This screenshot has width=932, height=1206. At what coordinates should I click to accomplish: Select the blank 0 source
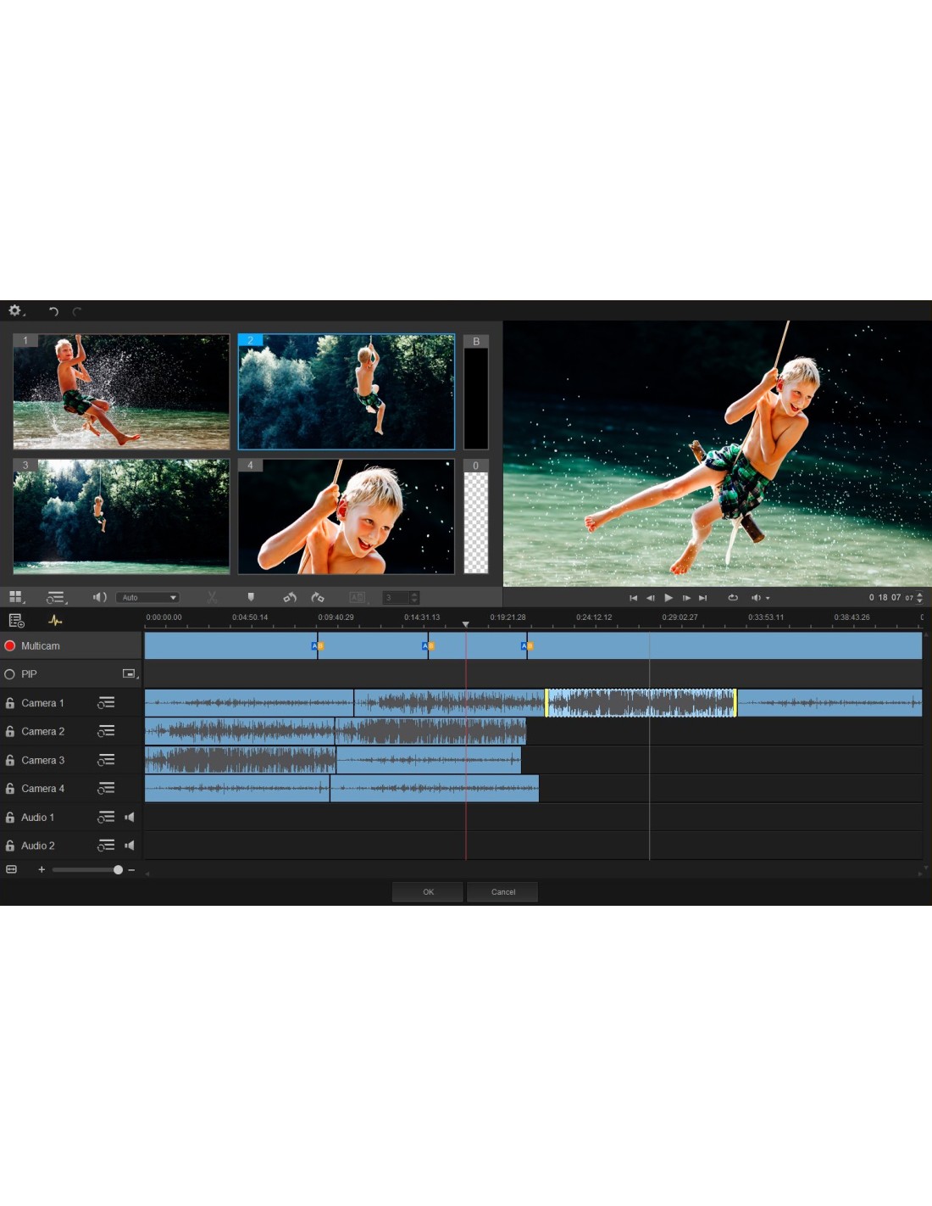tap(476, 516)
